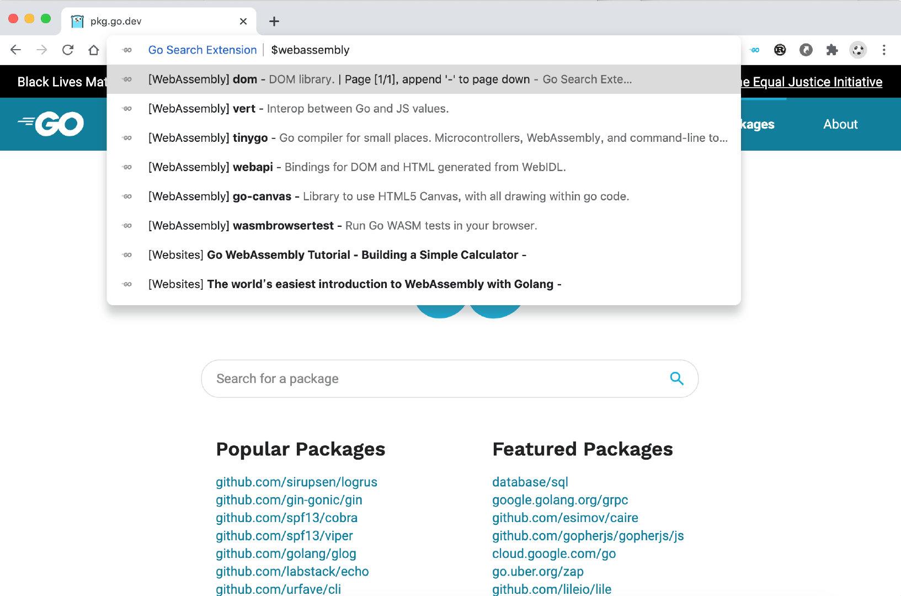The width and height of the screenshot is (901, 596).
Task: Open github.com/esimov/caire package
Action: (565, 518)
